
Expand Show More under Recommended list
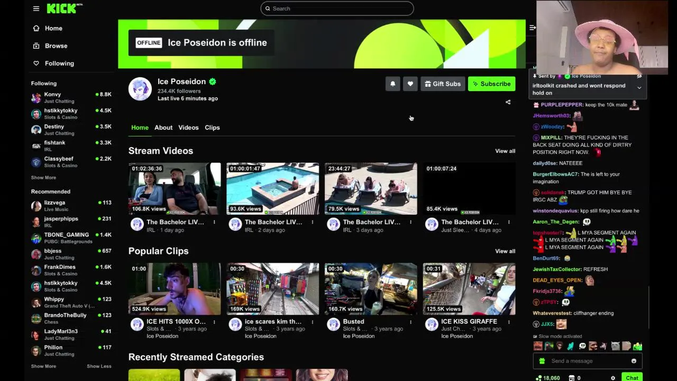click(43, 366)
